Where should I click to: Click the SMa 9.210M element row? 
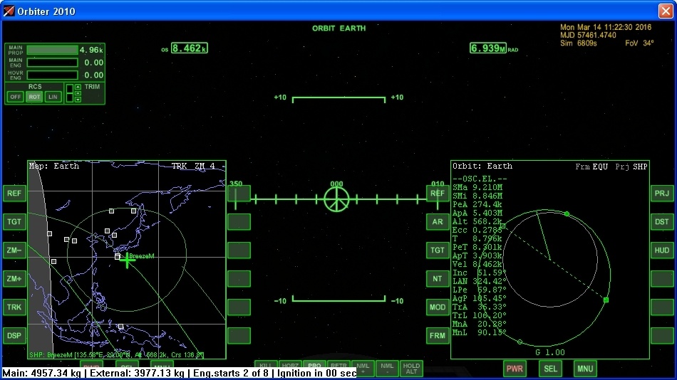click(x=477, y=187)
